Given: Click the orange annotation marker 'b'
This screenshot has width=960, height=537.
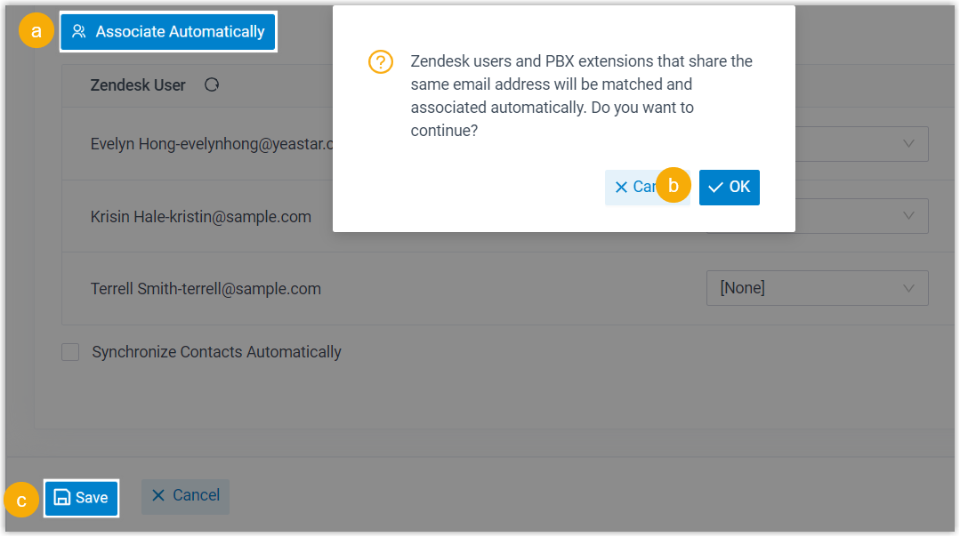Looking at the screenshot, I should [x=674, y=187].
